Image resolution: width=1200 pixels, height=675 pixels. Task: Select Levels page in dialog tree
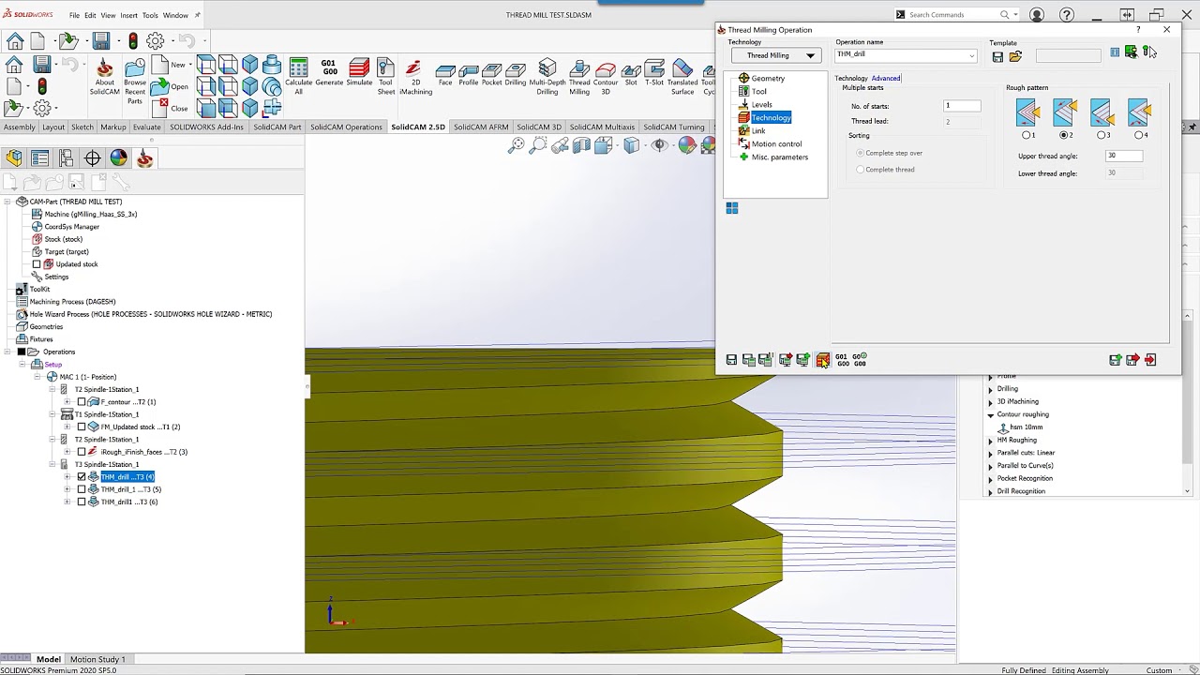coord(762,105)
